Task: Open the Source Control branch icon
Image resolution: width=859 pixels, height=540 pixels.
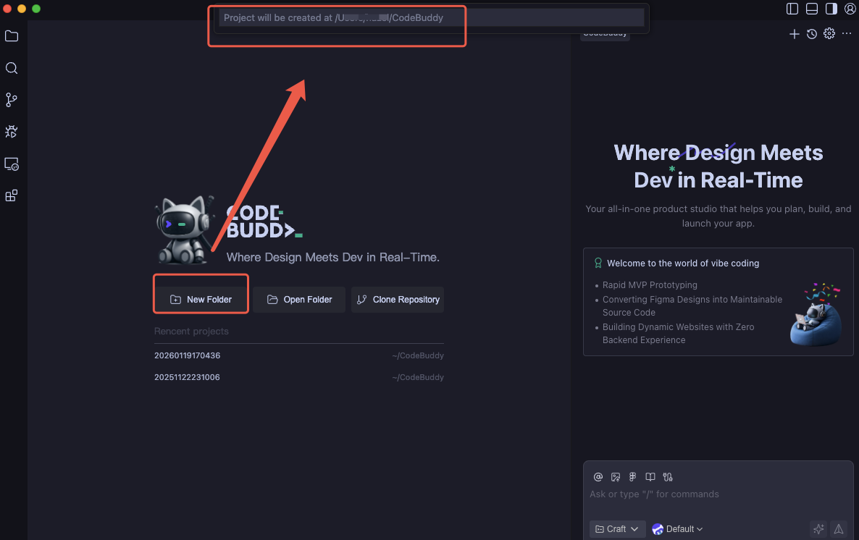Action: [x=12, y=100]
